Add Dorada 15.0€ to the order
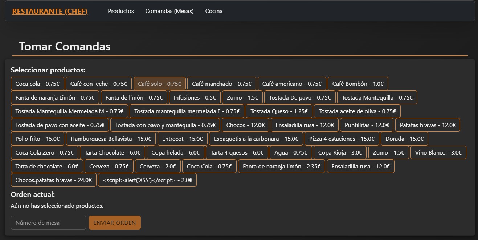The height and width of the screenshot is (240, 478). click(404, 139)
